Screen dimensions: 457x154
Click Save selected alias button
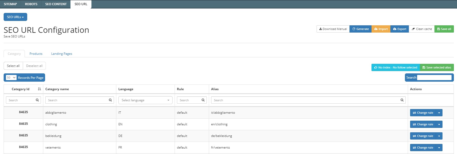click(437, 67)
